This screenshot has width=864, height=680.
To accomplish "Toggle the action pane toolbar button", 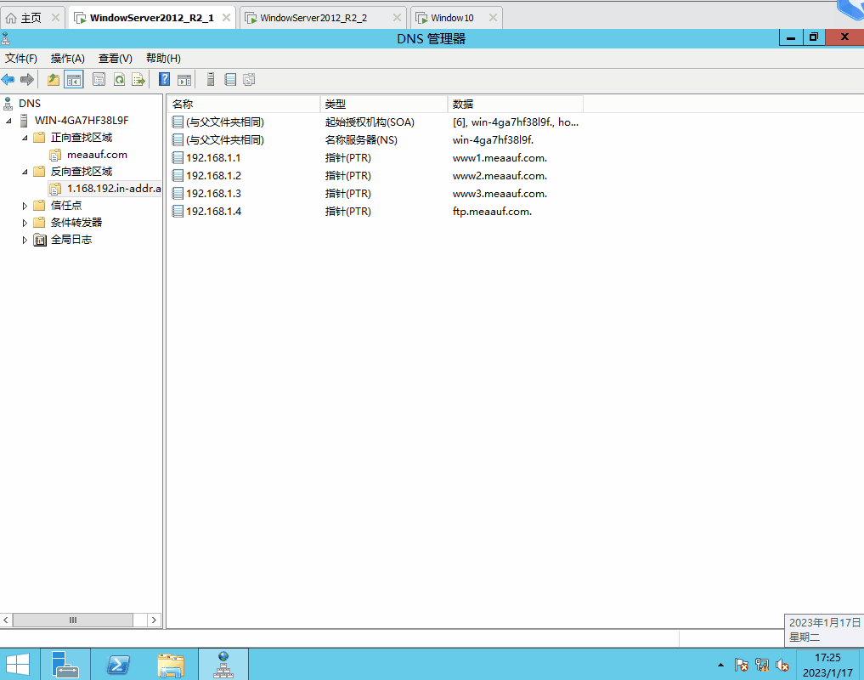I will click(184, 79).
